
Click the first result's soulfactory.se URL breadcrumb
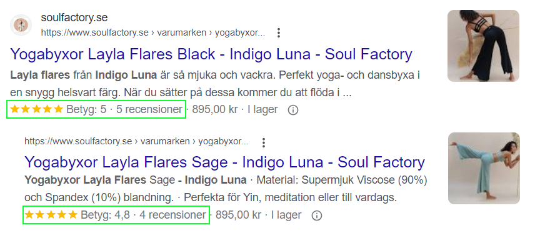point(153,32)
